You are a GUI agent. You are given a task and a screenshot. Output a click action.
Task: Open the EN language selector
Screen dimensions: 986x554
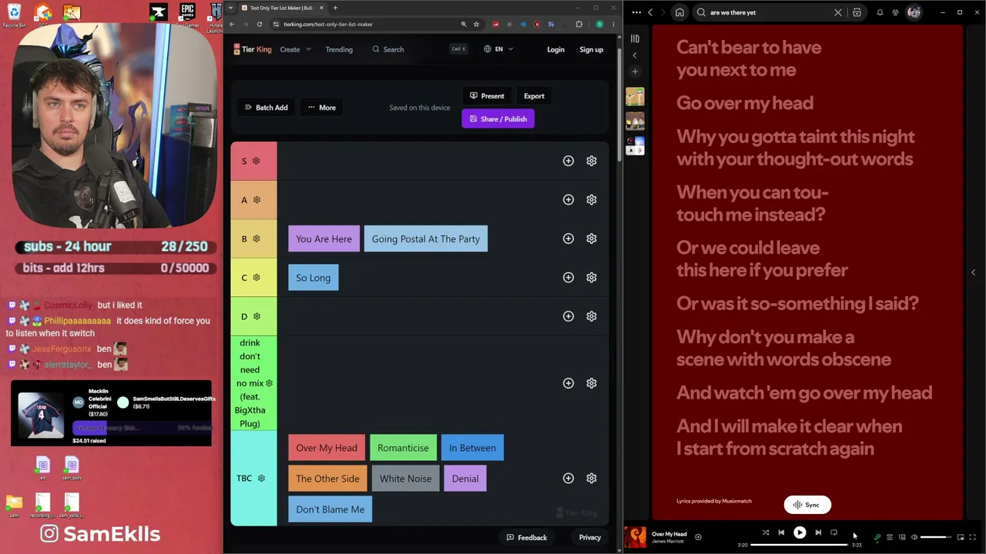[498, 49]
